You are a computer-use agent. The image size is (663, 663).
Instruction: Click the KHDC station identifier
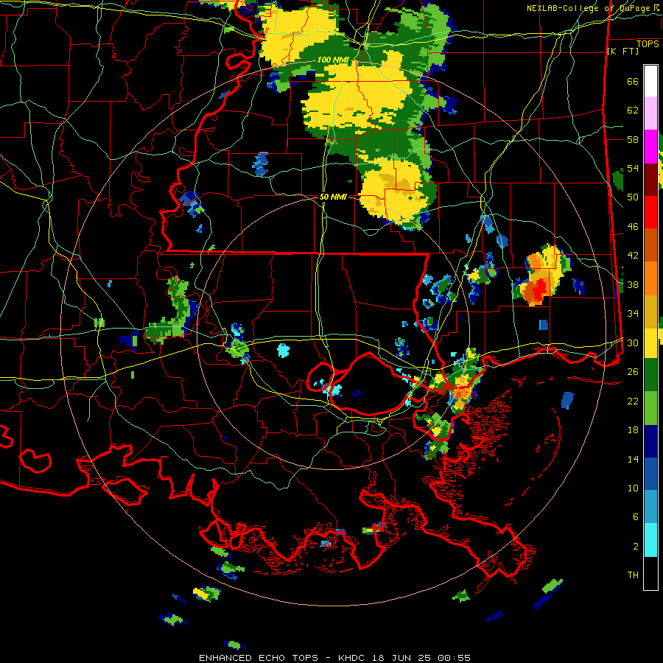click(352, 658)
